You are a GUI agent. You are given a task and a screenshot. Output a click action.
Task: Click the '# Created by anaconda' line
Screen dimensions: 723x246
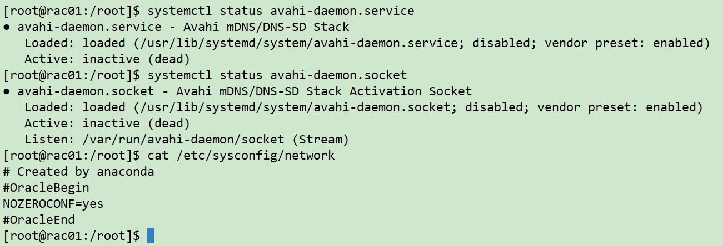coord(78,171)
